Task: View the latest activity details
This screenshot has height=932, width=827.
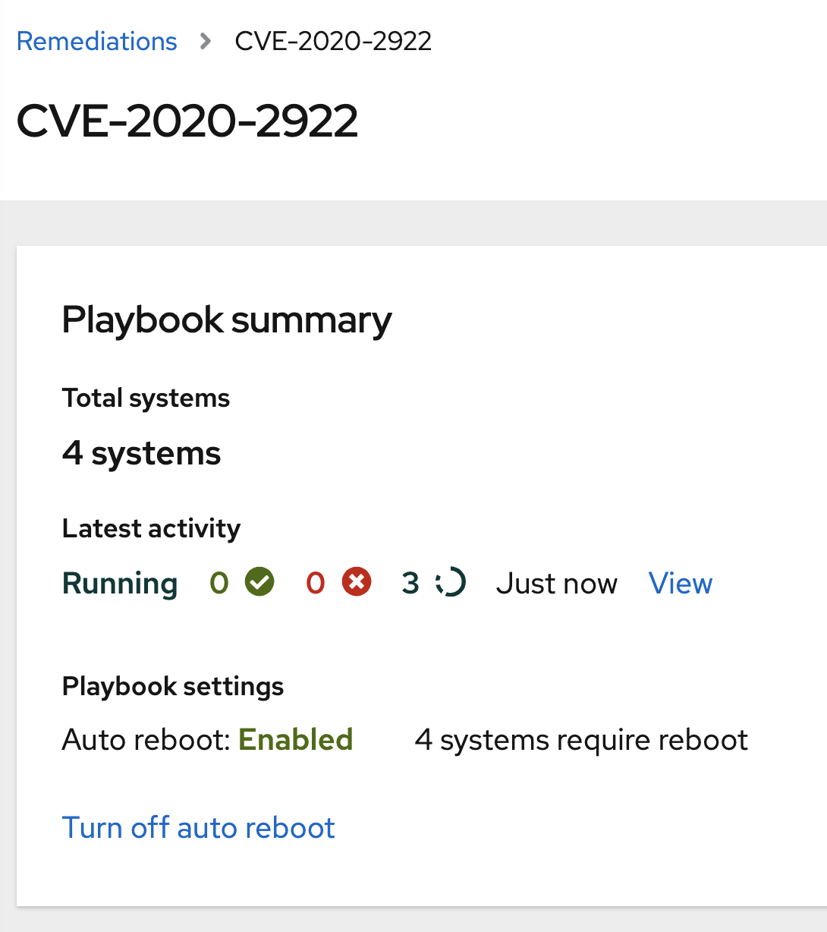Action: [680, 583]
